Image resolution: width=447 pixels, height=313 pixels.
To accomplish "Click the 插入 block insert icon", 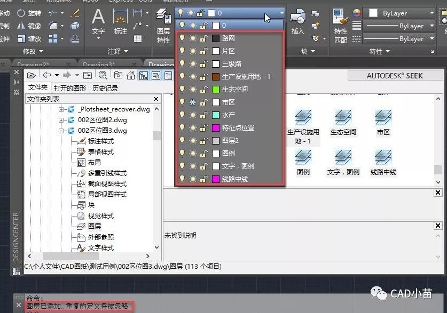I will pos(297,20).
